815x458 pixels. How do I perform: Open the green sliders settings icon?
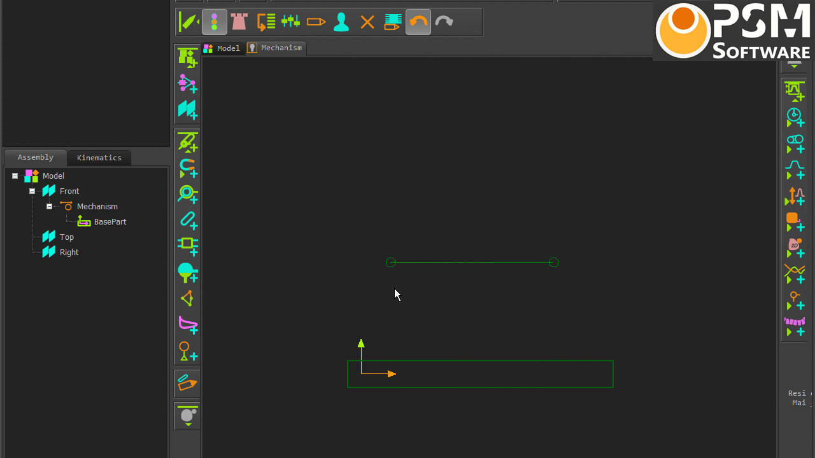(x=291, y=22)
